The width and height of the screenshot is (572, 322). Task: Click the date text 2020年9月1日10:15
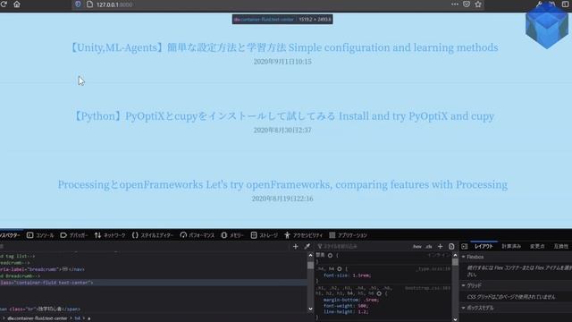coord(282,62)
